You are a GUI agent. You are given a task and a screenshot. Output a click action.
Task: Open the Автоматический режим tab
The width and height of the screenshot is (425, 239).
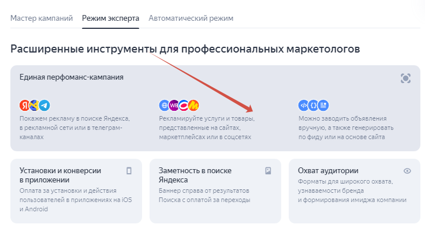tap(191, 18)
